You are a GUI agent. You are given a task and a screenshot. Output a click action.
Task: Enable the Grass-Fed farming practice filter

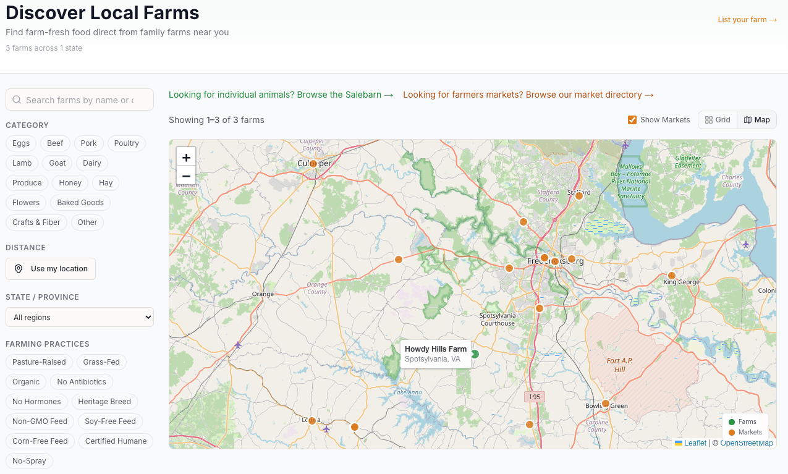[x=101, y=362]
